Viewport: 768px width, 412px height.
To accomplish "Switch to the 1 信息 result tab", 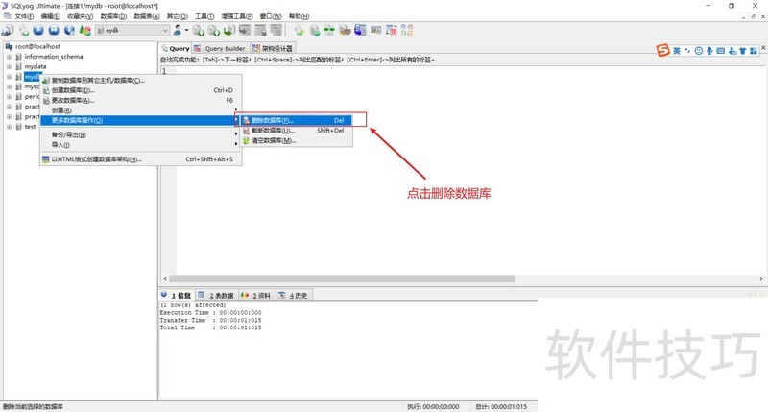I will pos(177,296).
